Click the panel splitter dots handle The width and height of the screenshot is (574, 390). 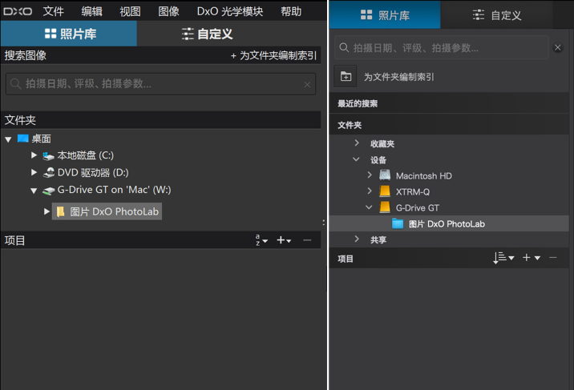(324, 223)
